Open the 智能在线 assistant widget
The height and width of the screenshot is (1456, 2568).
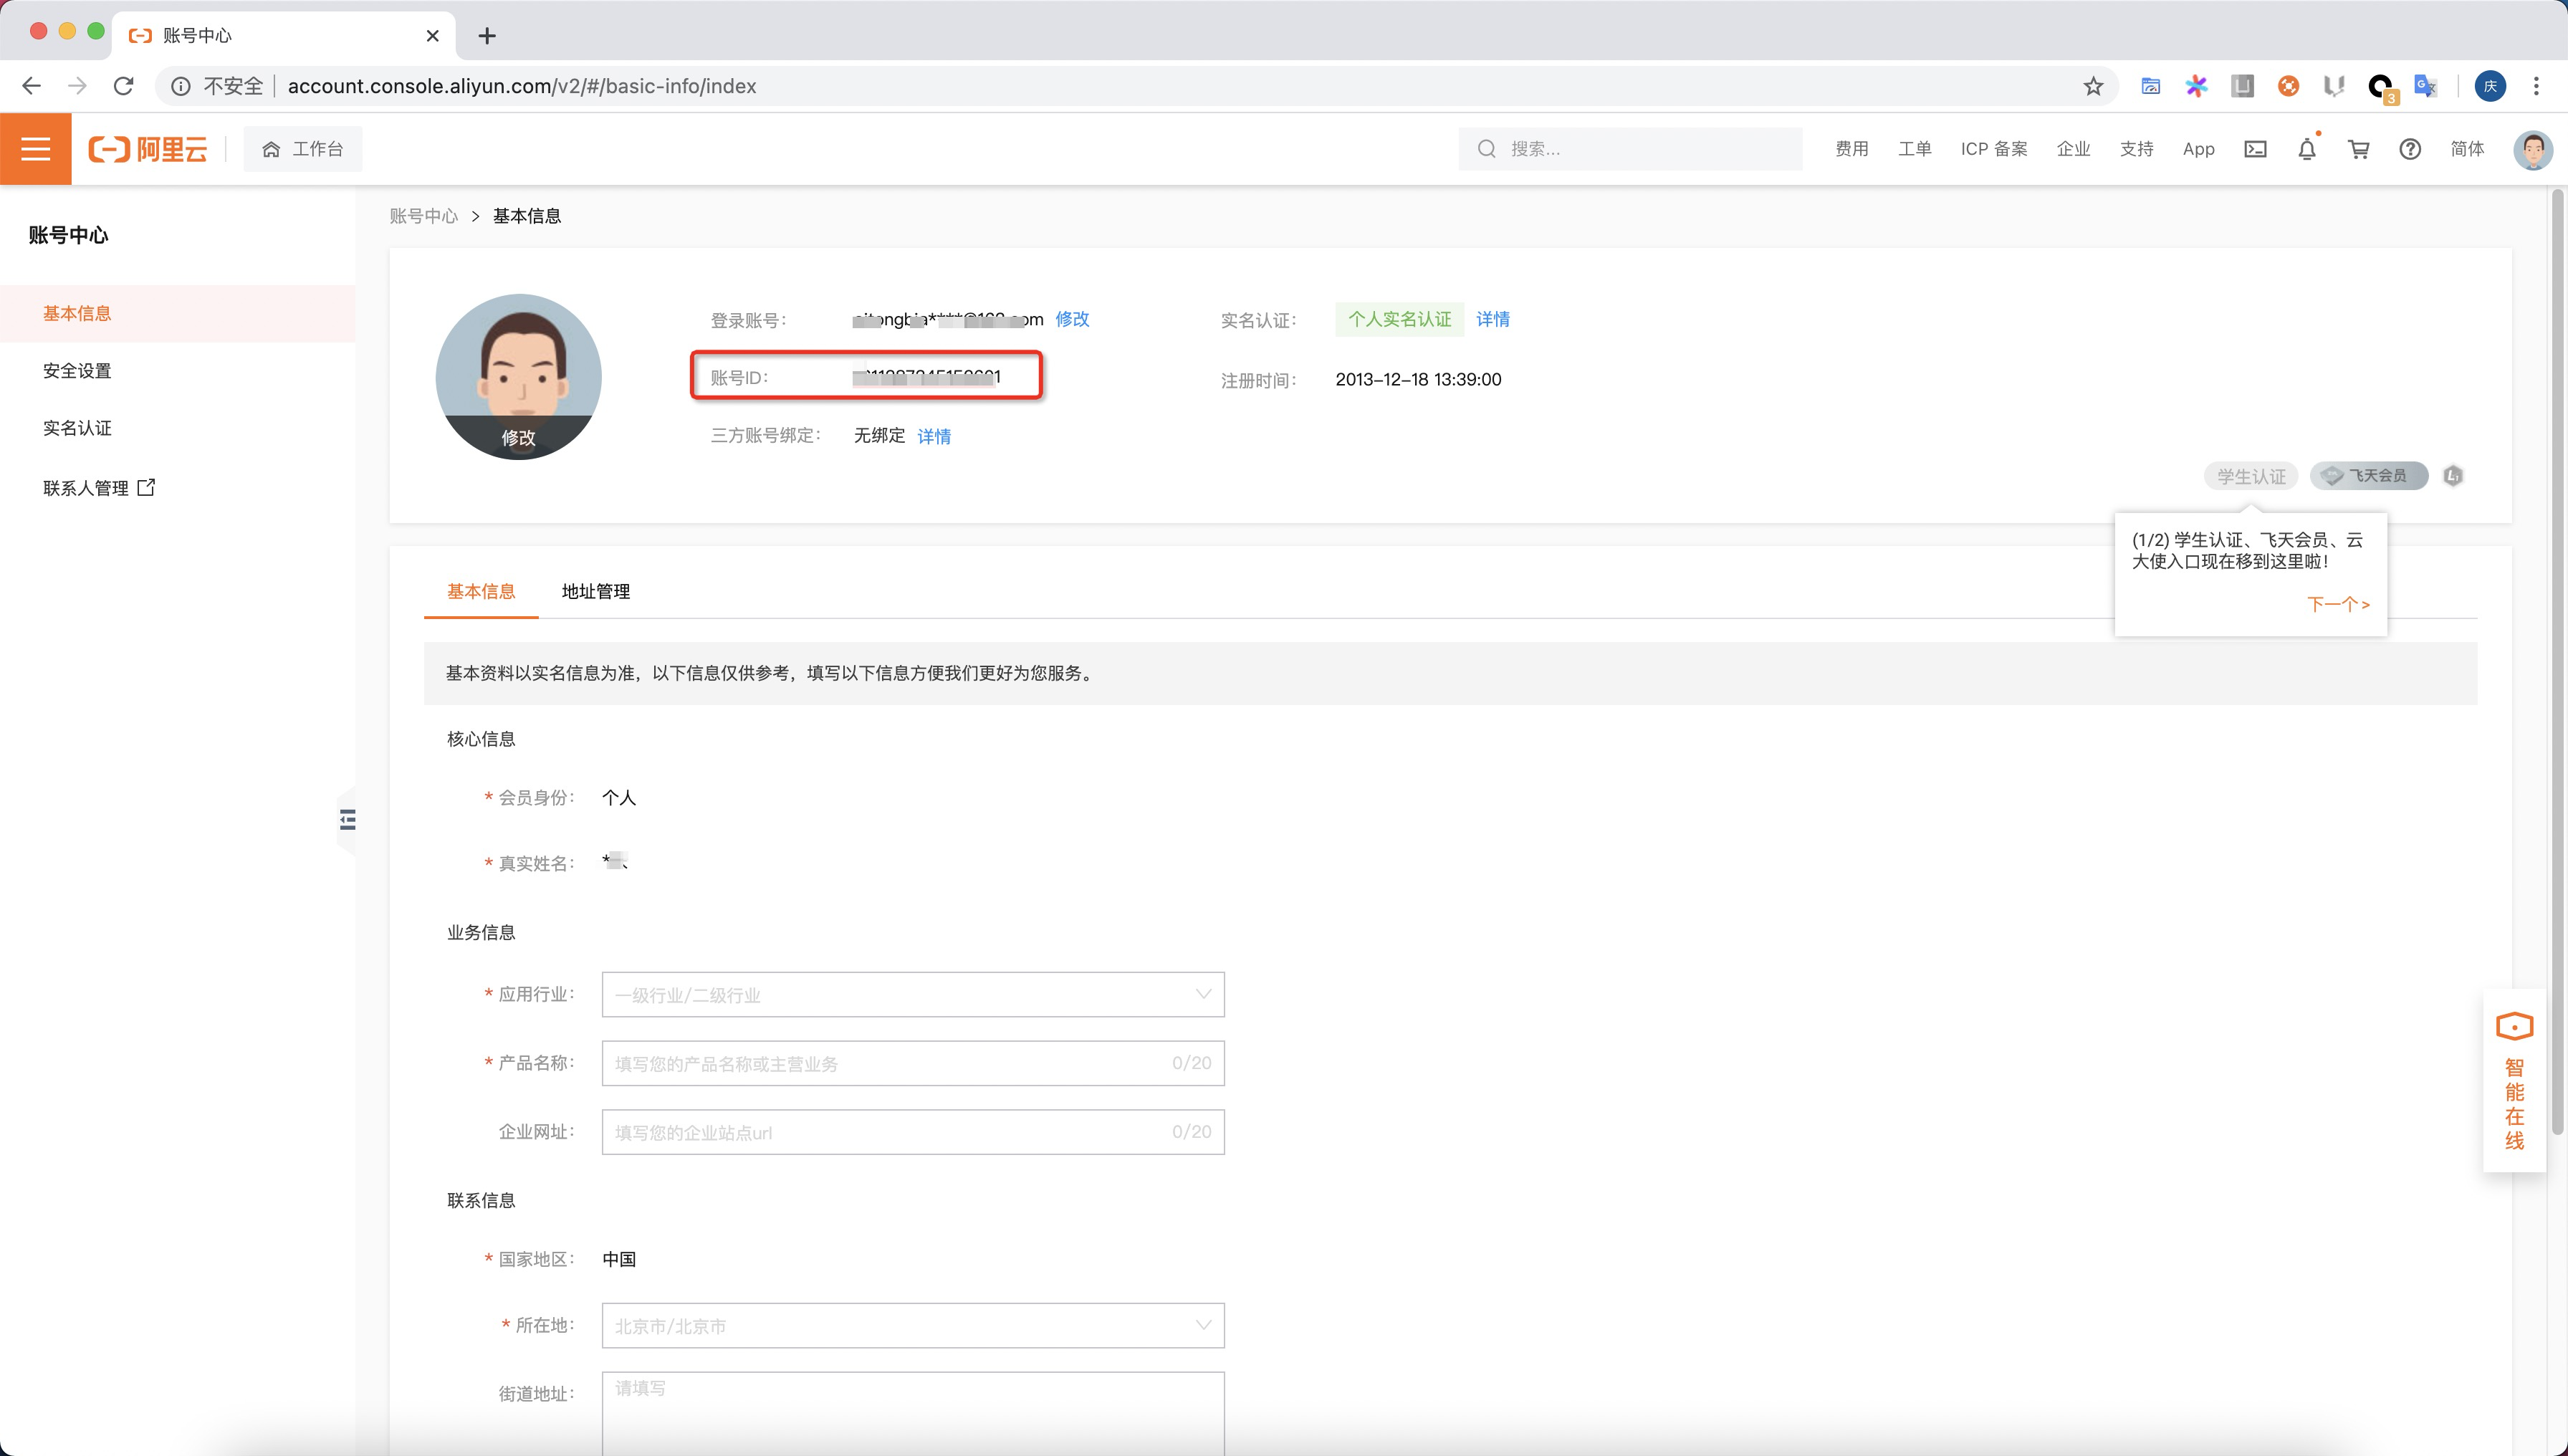[2514, 1081]
